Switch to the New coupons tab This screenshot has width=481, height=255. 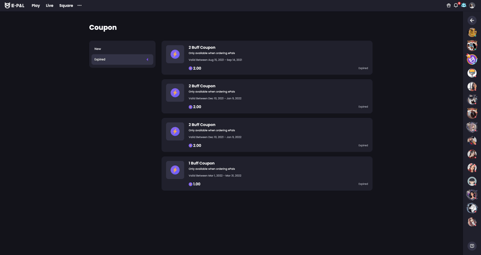click(x=98, y=49)
